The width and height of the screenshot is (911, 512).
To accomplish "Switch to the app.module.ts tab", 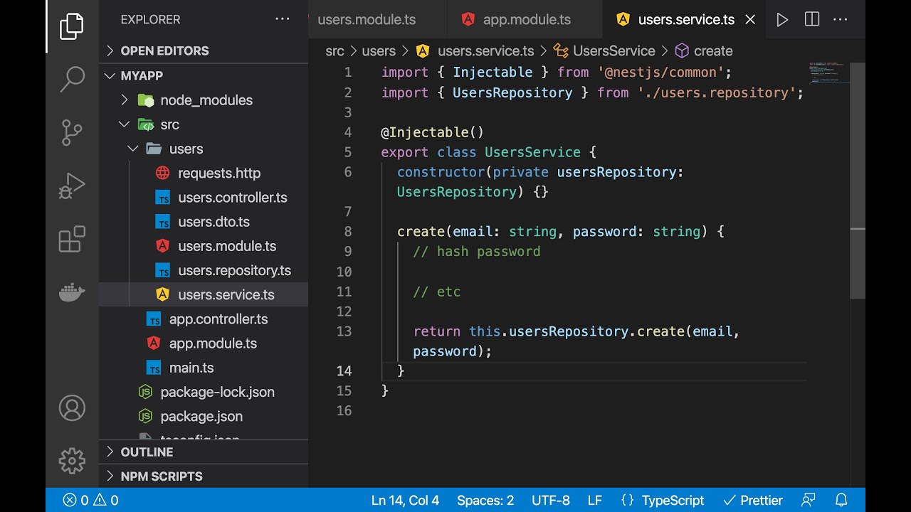I will click(526, 20).
